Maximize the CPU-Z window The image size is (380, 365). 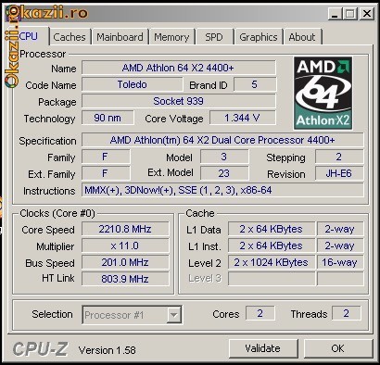point(350,14)
